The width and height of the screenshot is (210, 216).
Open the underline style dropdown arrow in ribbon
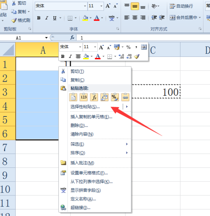pos(60,18)
